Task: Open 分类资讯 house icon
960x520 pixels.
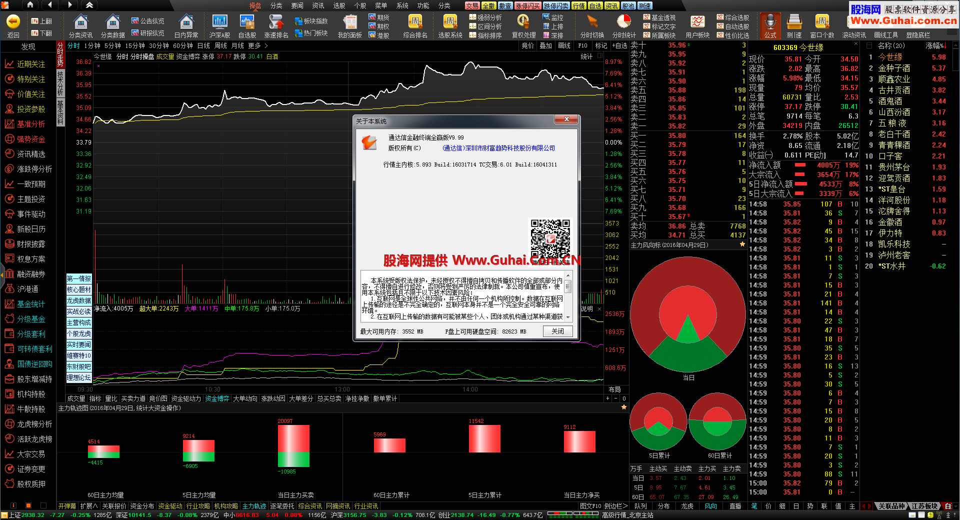Action: point(80,22)
